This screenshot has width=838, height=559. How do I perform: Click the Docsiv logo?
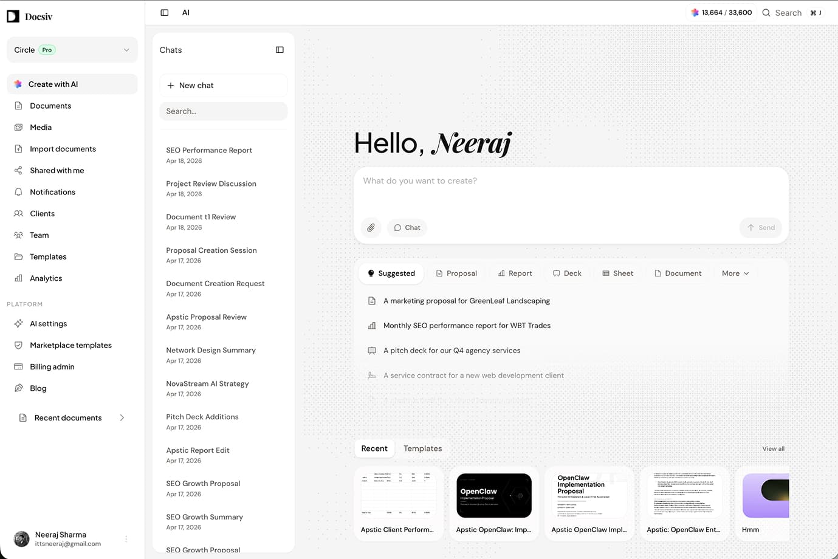point(29,16)
